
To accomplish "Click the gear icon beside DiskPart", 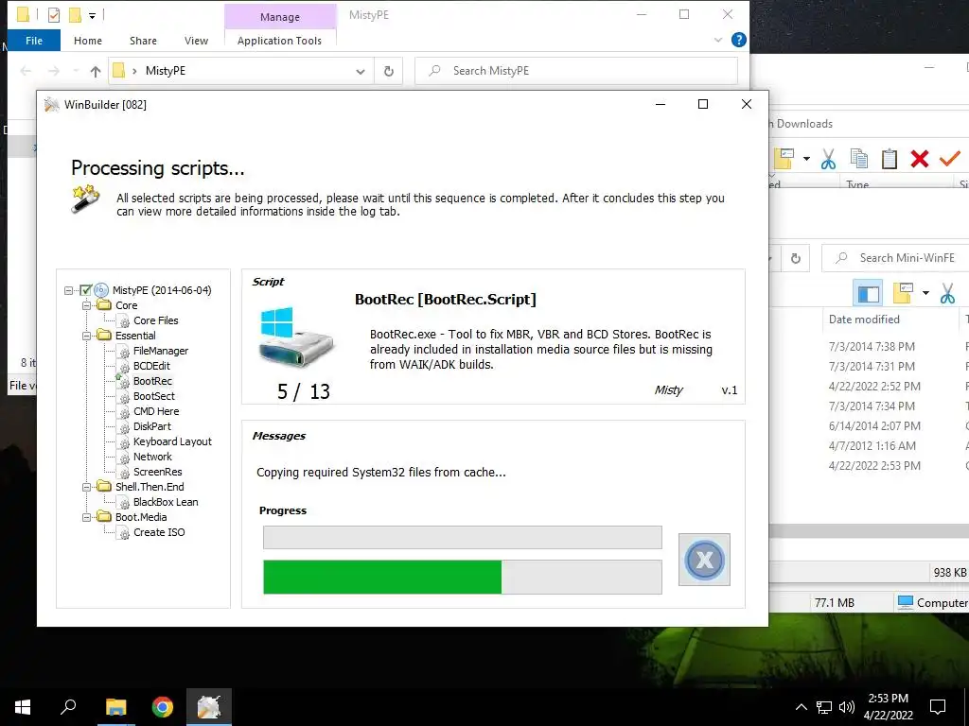I will [124, 426].
